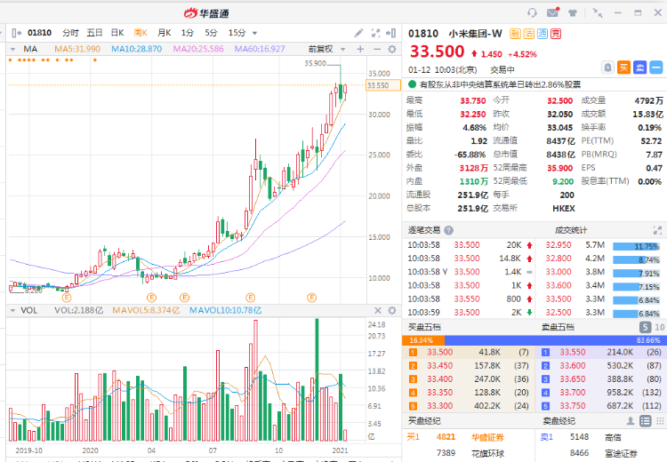Screen dimensions: 667x462
Task: Enter fullscreen chart view
Action: pos(375,33)
